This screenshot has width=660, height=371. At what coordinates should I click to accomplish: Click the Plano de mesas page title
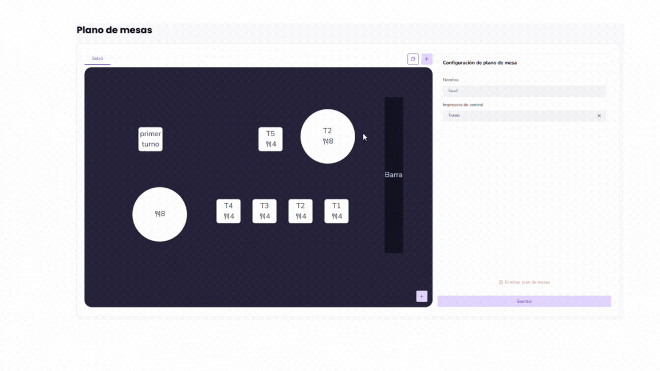pos(115,30)
